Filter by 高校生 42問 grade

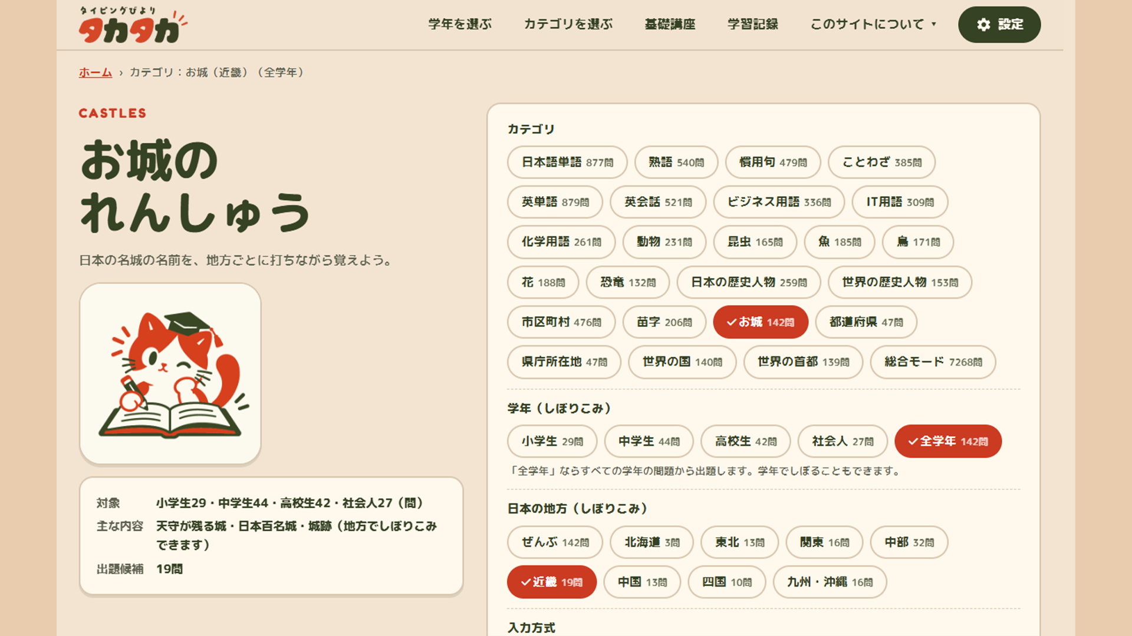tap(746, 441)
